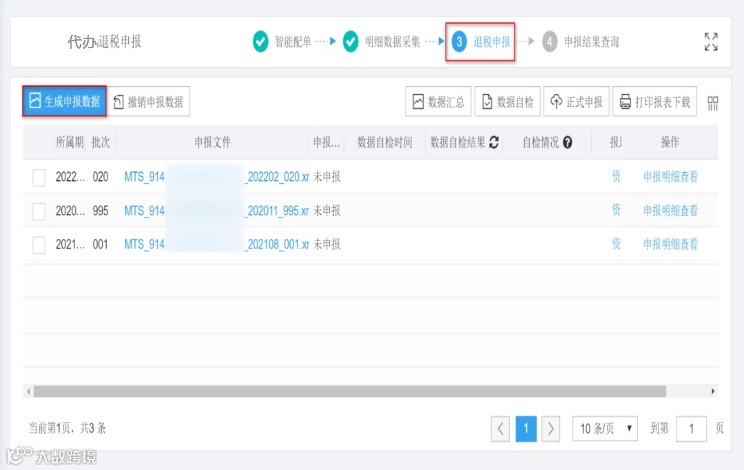Viewport: 744px width, 470px height.
Task: Click 未申报 status in the batch 020 row
Action: (327, 178)
